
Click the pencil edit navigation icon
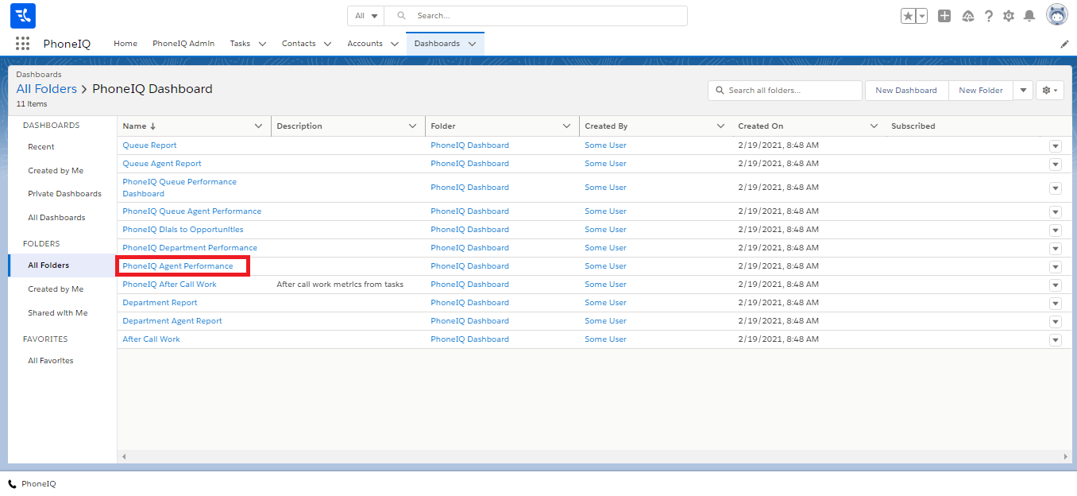click(1064, 44)
